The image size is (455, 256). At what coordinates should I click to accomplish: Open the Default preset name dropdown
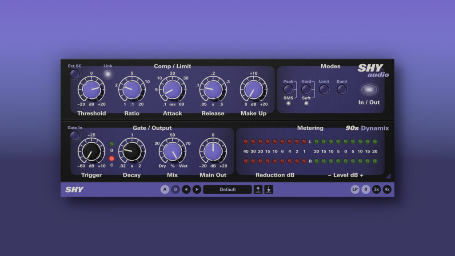(227, 189)
